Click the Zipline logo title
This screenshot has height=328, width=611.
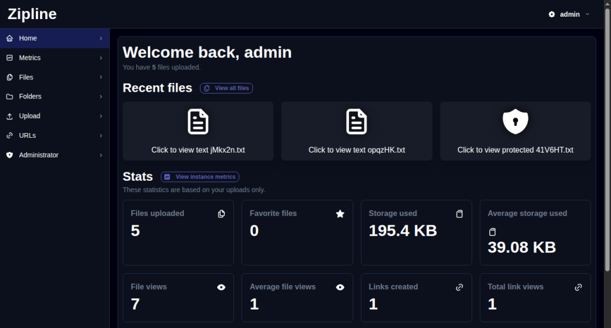(32, 14)
